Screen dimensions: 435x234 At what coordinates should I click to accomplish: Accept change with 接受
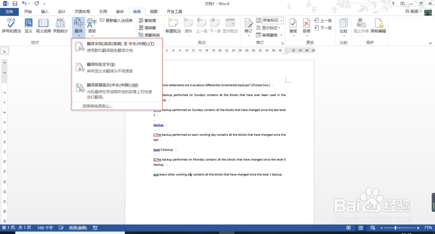293,27
